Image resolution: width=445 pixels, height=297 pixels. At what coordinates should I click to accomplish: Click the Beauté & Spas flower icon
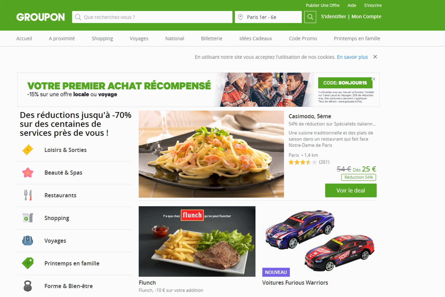pos(28,173)
